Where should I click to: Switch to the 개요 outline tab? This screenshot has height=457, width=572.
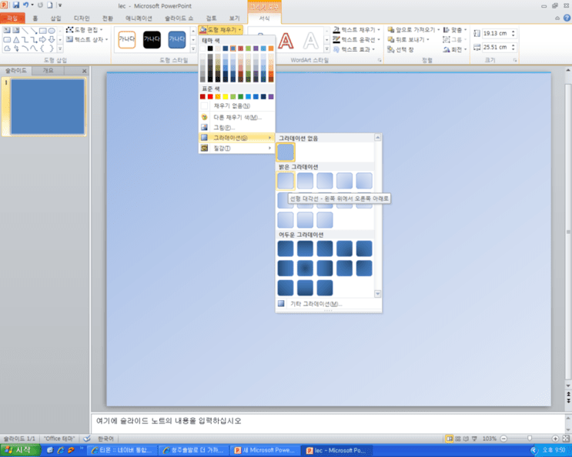pos(49,70)
